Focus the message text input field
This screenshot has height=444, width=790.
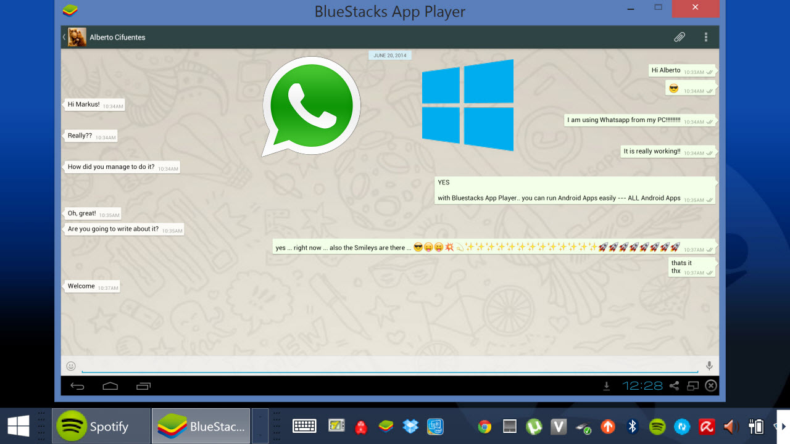coord(390,366)
